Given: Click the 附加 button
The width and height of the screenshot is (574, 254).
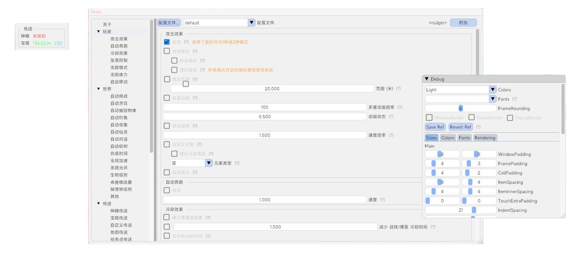Looking at the screenshot, I should (463, 23).
